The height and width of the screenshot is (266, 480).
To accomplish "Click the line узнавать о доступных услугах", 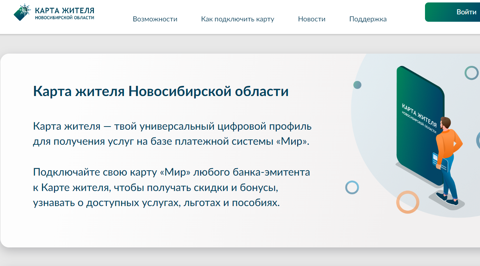I will click(x=156, y=203).
